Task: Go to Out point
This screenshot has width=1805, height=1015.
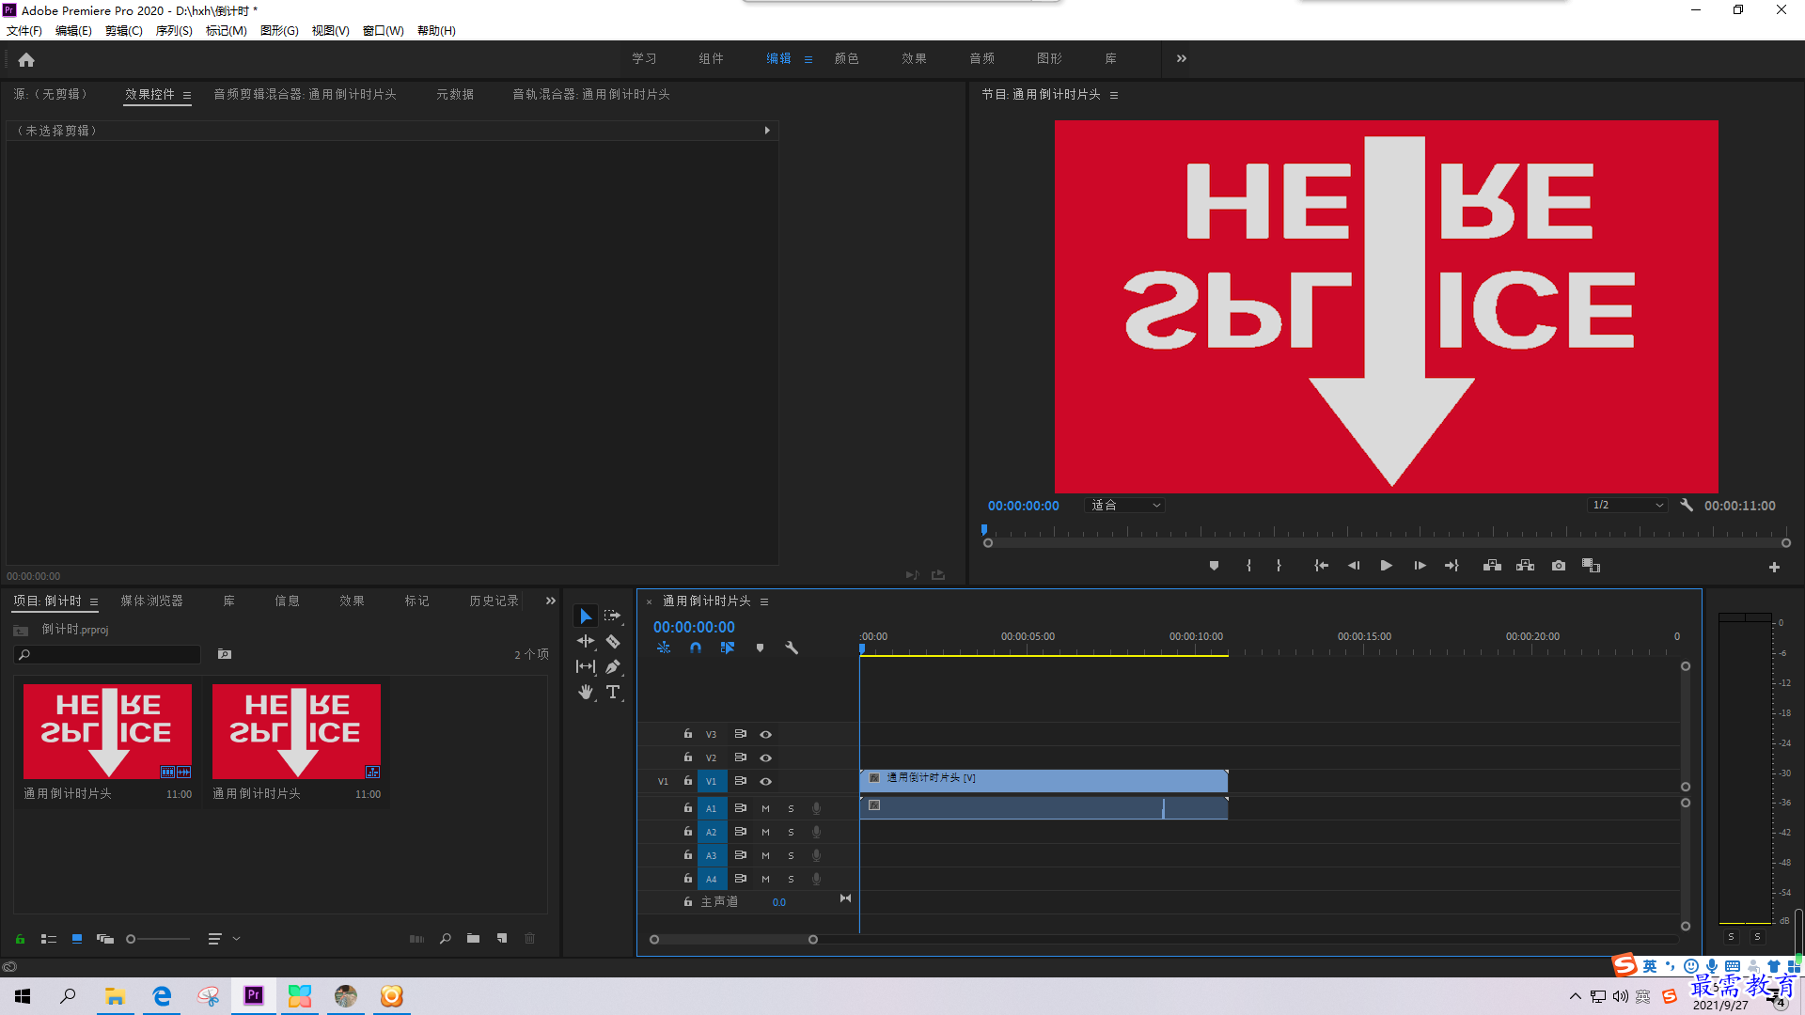Action: pos(1452,566)
